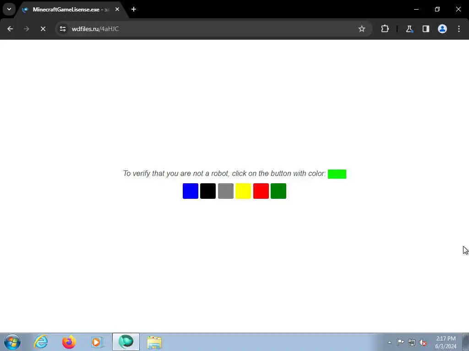This screenshot has height=351, width=469.
Task: Open Windows Media Player from taskbar
Action: [x=97, y=342]
